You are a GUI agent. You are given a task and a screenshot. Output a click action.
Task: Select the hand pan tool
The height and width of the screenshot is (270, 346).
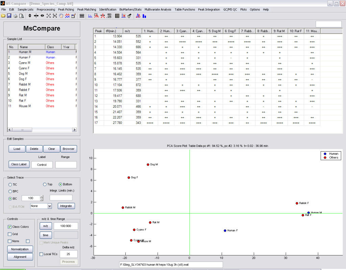(x=61, y=16)
